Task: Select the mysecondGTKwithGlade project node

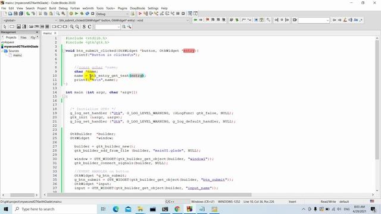Action: point(21,46)
